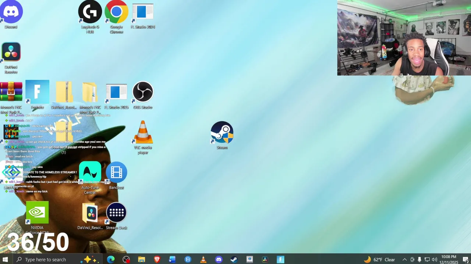Open the network tray icon

pyautogui.click(x=427, y=260)
